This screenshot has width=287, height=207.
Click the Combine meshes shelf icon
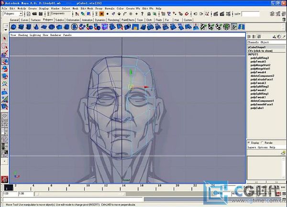(x=82, y=27)
